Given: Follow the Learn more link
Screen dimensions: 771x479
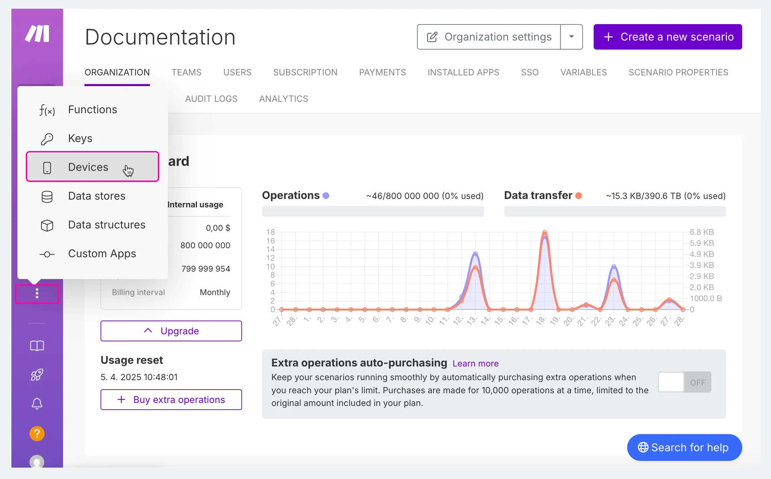Looking at the screenshot, I should pyautogui.click(x=475, y=363).
